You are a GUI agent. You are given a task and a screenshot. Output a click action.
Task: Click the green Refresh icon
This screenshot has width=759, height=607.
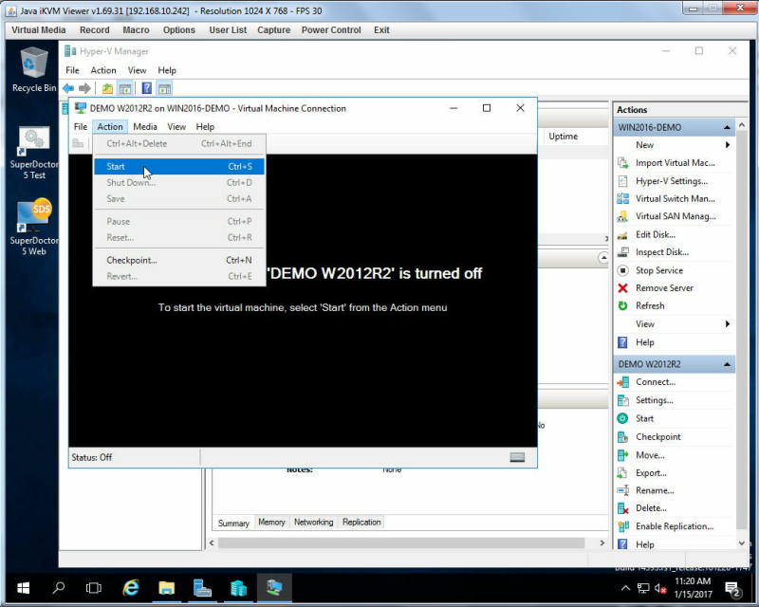tap(623, 306)
